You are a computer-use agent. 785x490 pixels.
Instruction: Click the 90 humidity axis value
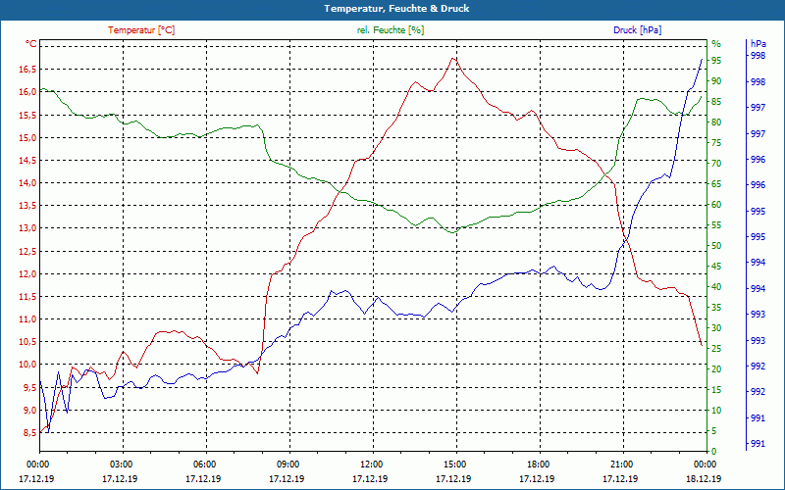tap(716, 81)
